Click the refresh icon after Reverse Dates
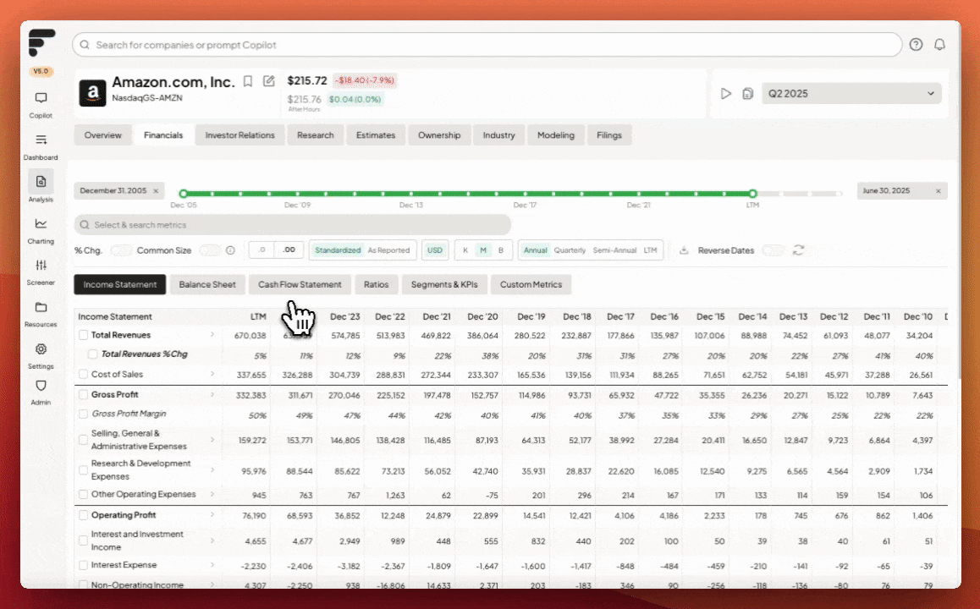 [798, 250]
